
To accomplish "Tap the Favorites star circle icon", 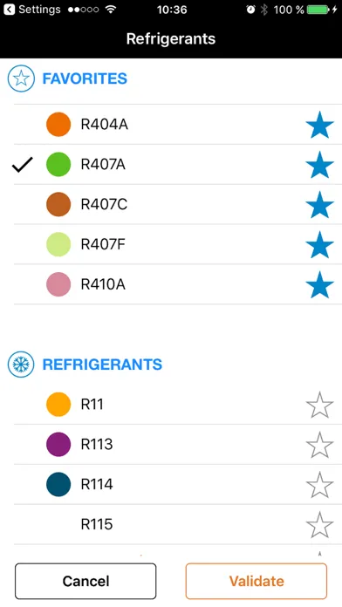I will coord(21,78).
